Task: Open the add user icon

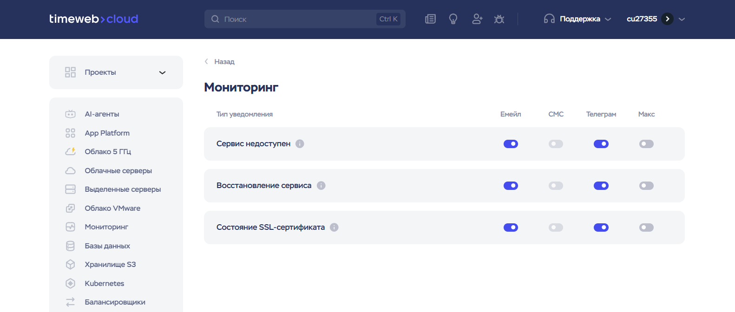Action: [x=477, y=19]
